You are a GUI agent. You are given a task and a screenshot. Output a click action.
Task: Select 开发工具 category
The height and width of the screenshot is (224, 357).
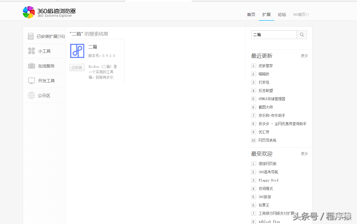[46, 81]
